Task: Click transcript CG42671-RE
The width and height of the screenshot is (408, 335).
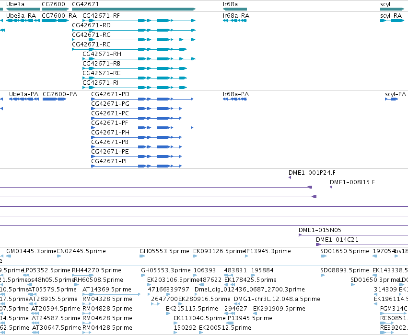Action: pyautogui.click(x=102, y=73)
